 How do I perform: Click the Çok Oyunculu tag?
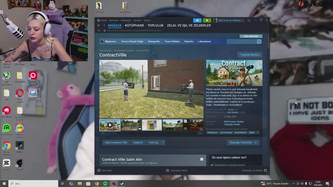(226, 132)
